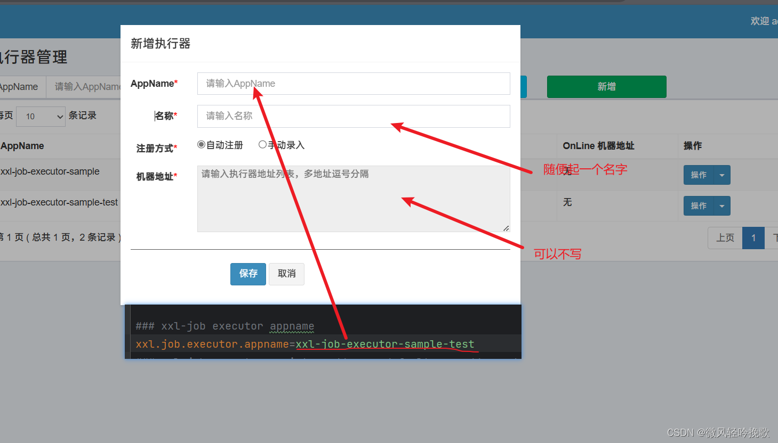Viewport: 778px width, 443px height.
Task: Click 操作 button for xxl-job-executor-sample row
Action: point(699,175)
